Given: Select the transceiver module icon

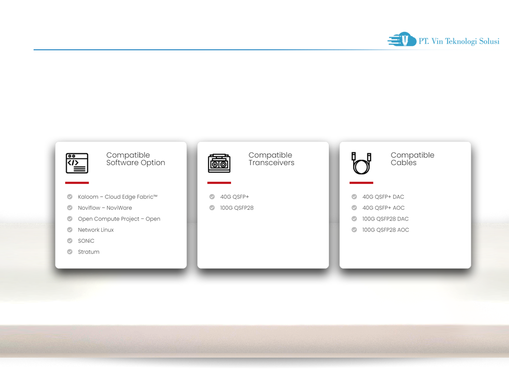Looking at the screenshot, I should pos(219,163).
